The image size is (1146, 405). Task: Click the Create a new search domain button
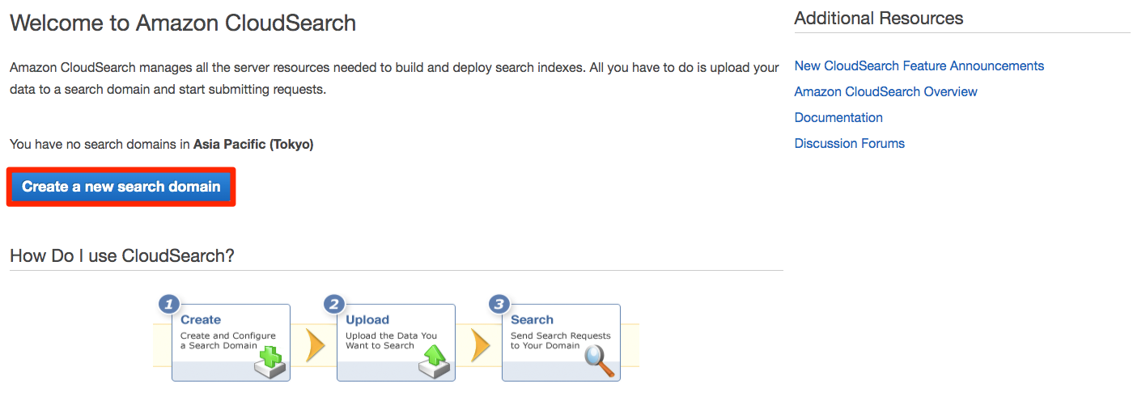121,187
